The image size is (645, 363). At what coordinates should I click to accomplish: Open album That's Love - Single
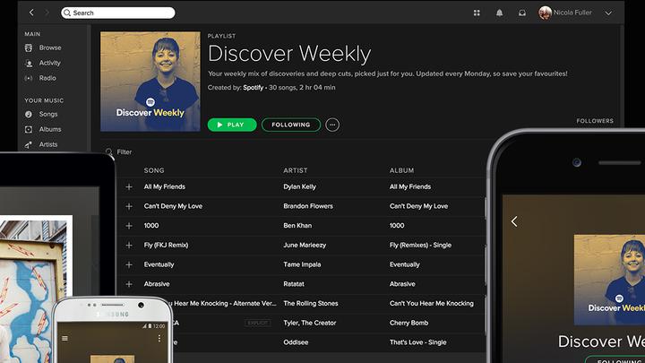[418, 342]
